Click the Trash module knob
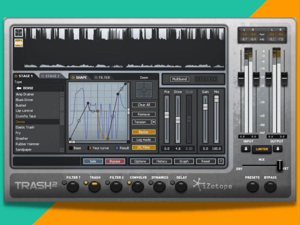The width and height of the screenshot is (300, 225). (95, 186)
